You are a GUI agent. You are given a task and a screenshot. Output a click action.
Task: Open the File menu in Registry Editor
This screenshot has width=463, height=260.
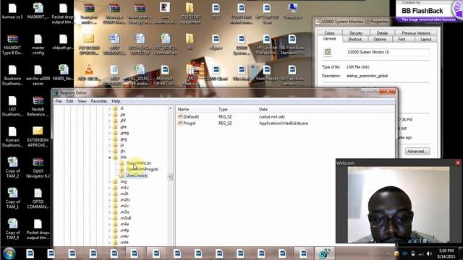pyautogui.click(x=59, y=101)
